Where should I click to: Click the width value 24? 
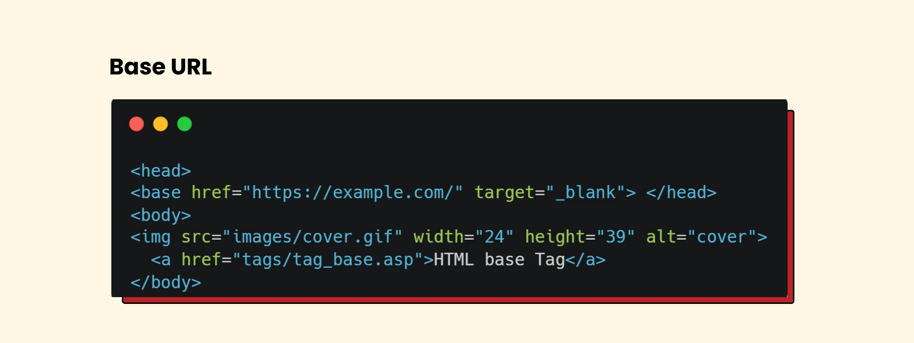(494, 237)
